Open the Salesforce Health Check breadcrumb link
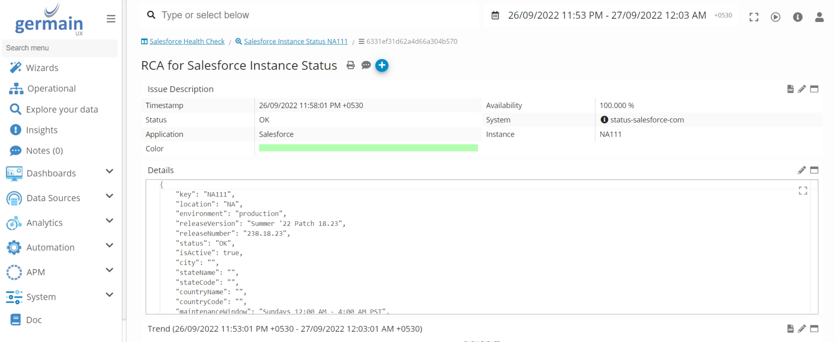Image resolution: width=835 pixels, height=342 pixels. [187, 41]
